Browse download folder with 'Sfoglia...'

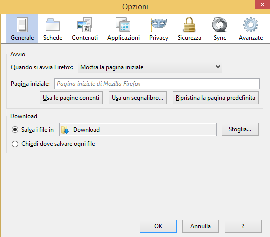240,129
